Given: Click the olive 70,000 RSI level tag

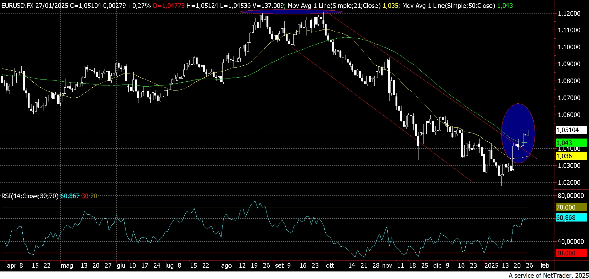Looking at the screenshot, I should (571, 207).
